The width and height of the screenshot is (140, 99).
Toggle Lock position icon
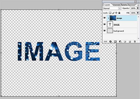pos(116,13)
